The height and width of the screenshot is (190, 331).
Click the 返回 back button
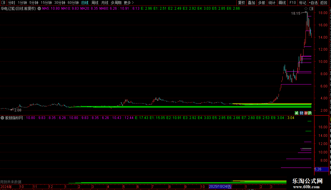click(324, 3)
